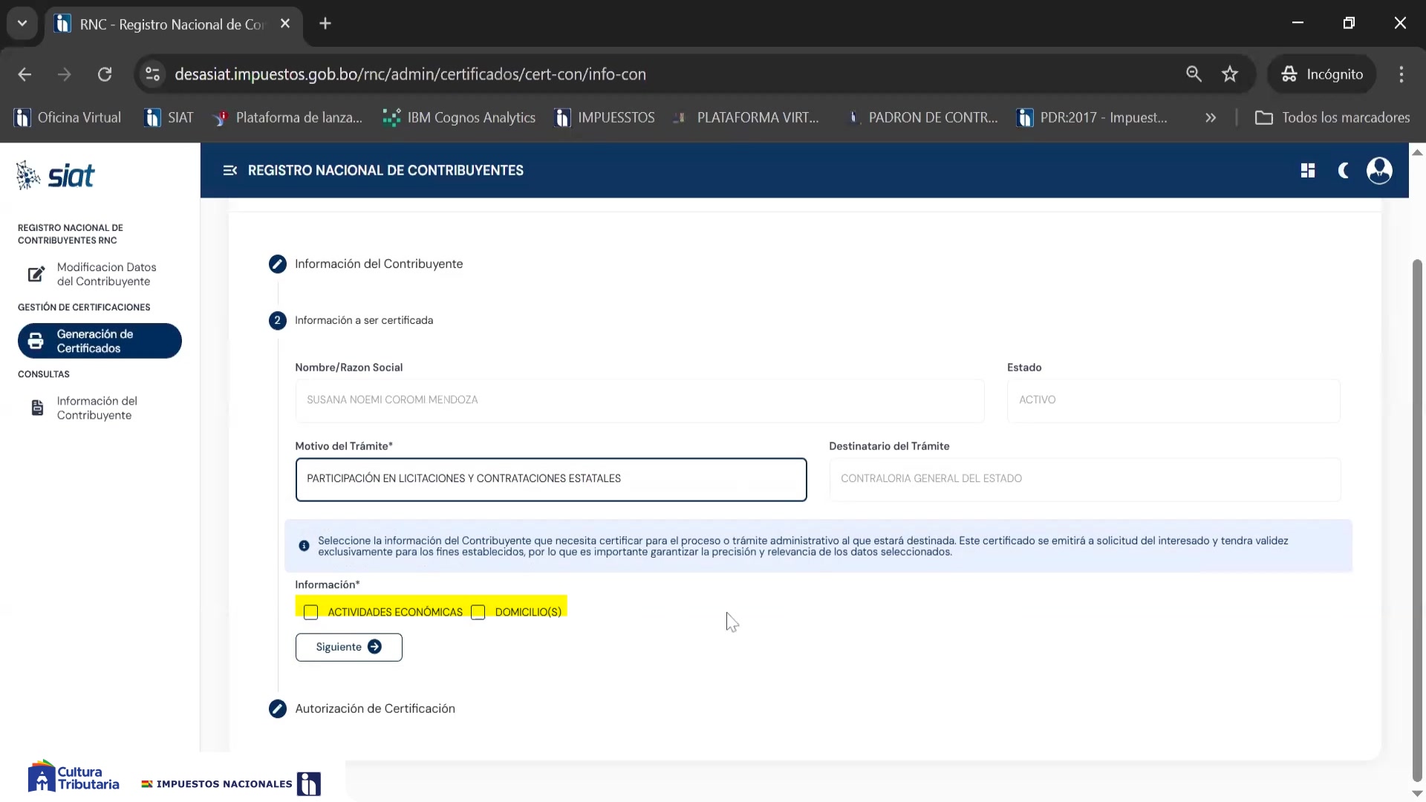Expand the Información del Contribuyente step
1426x802 pixels.
point(366,264)
